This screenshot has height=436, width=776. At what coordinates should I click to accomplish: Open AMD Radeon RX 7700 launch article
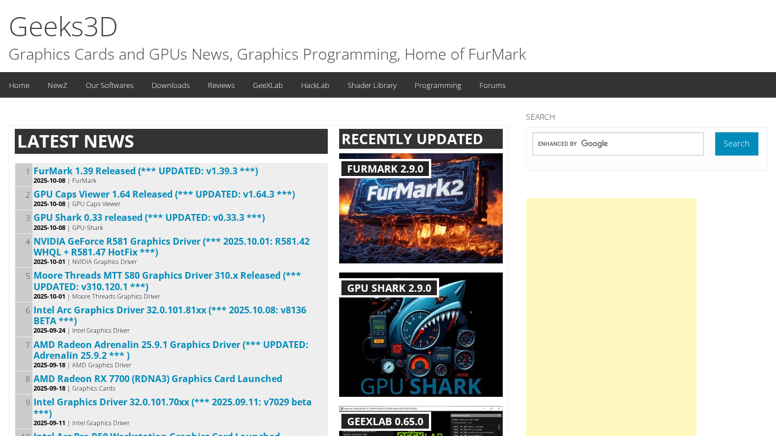[158, 379]
